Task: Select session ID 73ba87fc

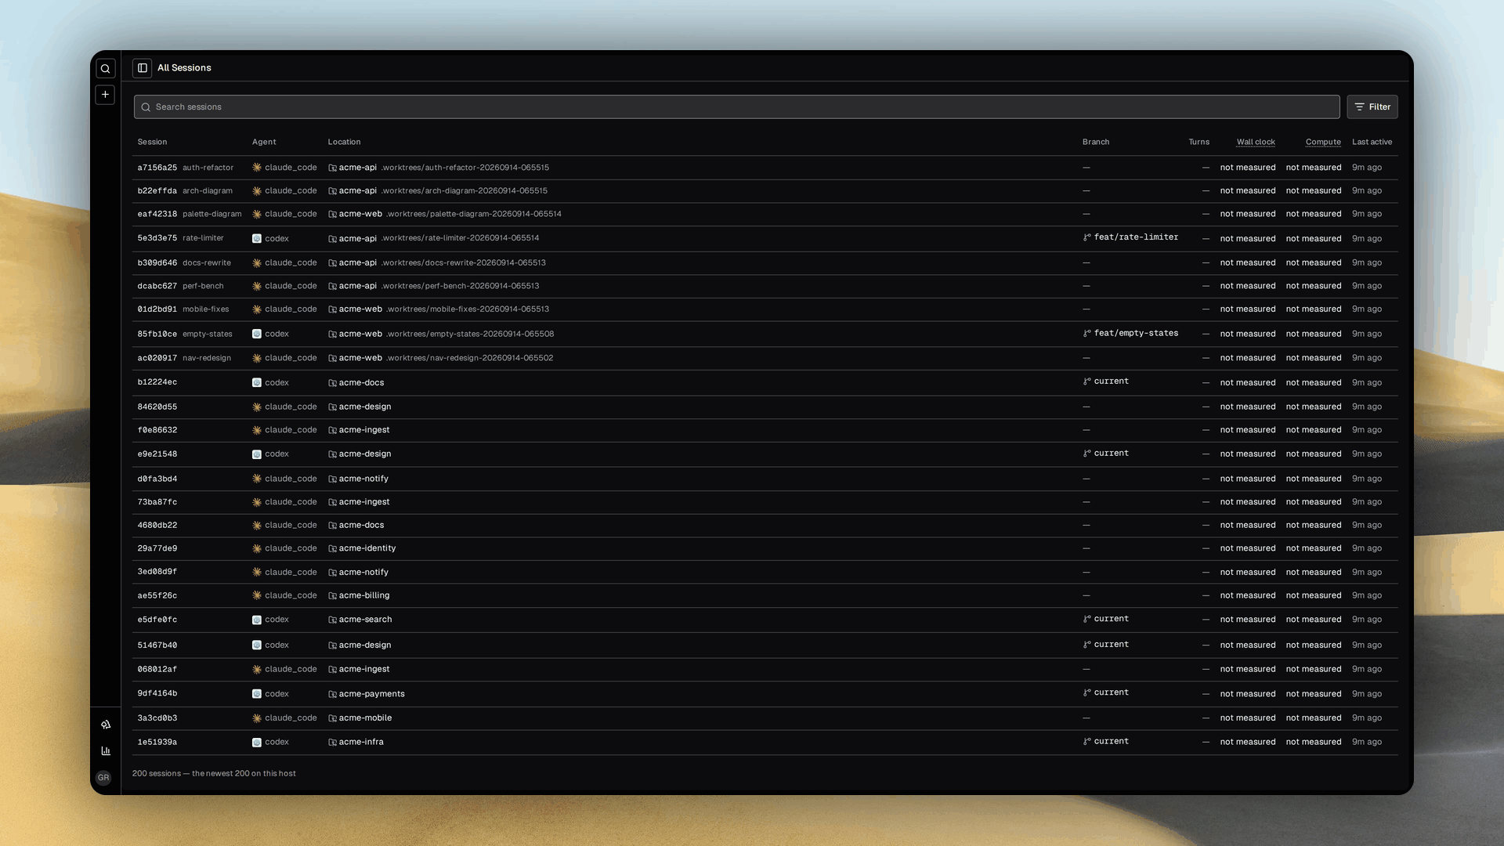Action: (157, 502)
